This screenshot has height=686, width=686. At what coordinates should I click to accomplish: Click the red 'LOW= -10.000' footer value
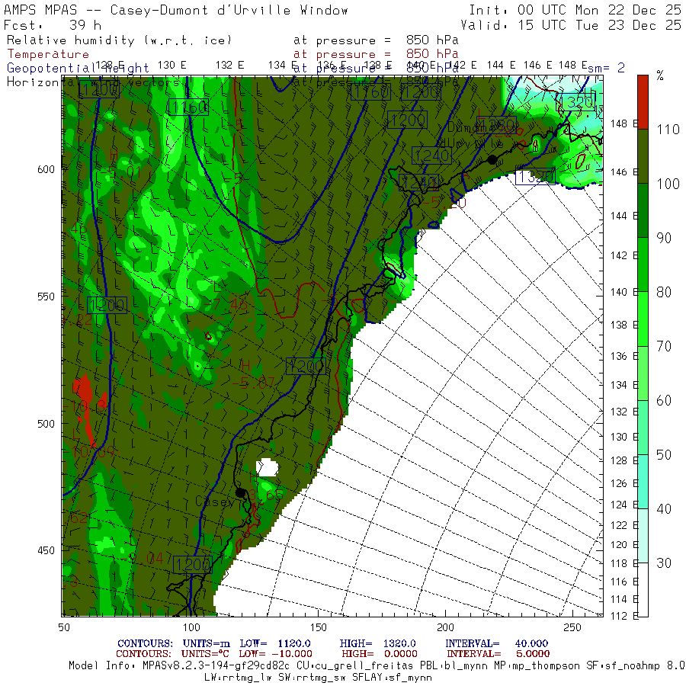276,654
